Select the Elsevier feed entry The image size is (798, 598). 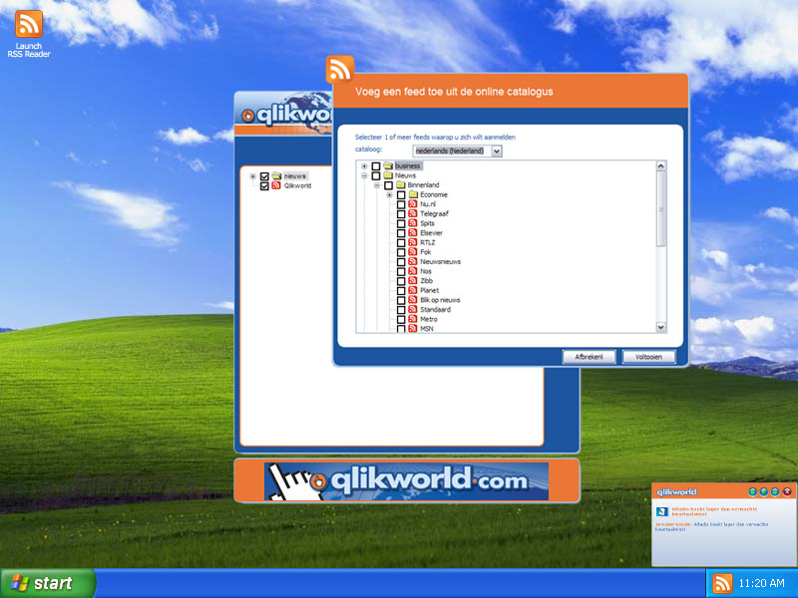click(433, 233)
